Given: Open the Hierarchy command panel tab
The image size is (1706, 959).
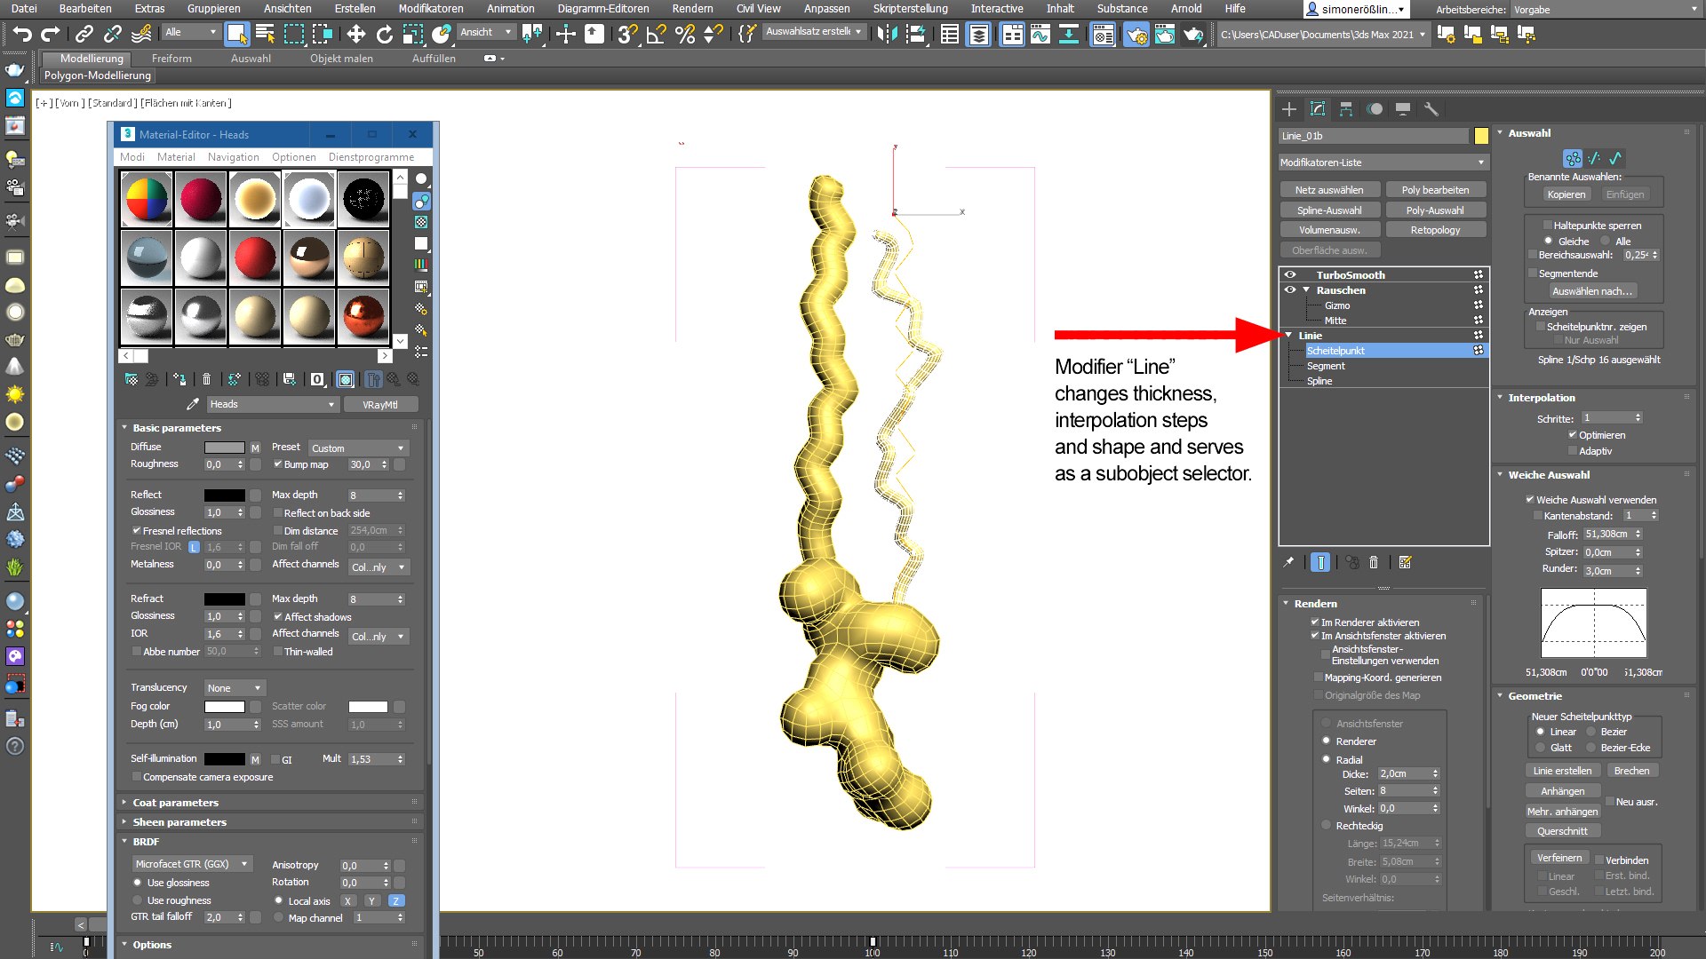Looking at the screenshot, I should (1346, 109).
